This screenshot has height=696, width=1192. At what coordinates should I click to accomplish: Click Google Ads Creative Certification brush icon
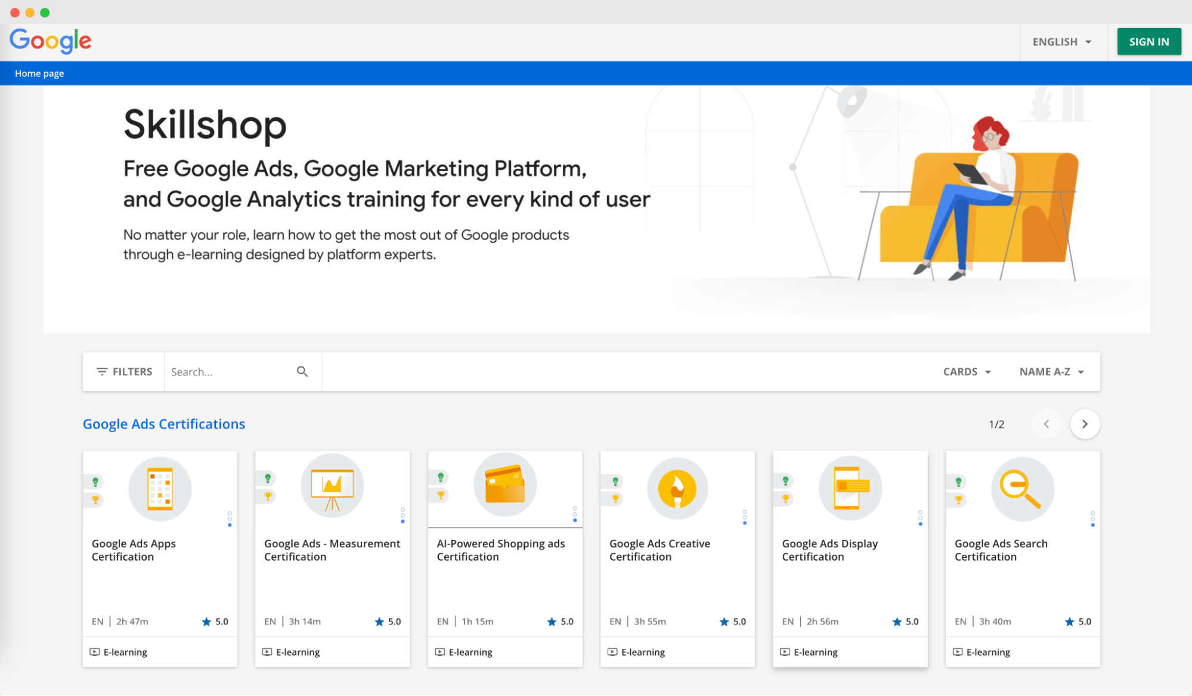point(677,489)
